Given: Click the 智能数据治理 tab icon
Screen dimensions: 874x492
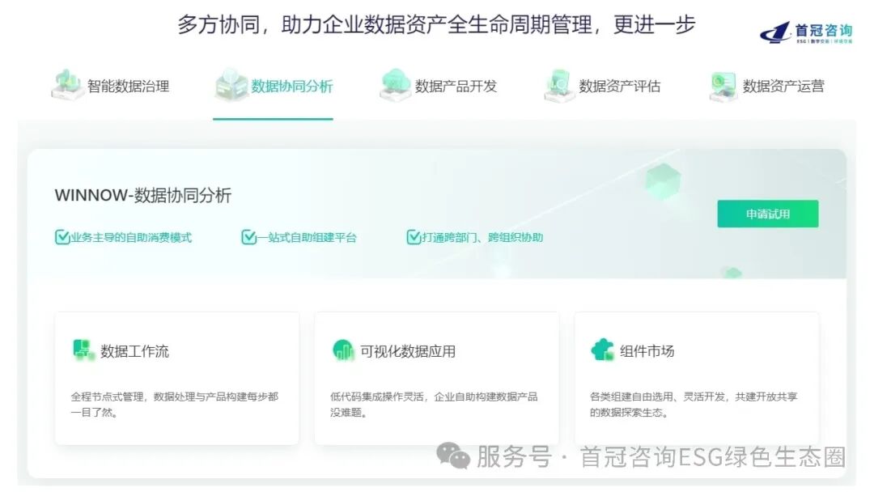Looking at the screenshot, I should (67, 85).
